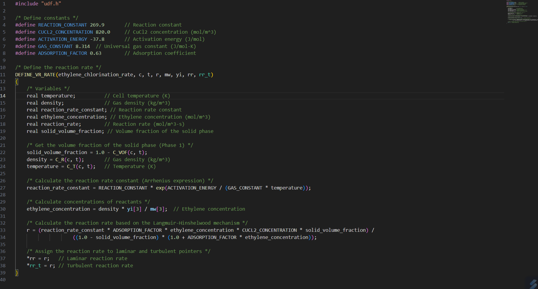Click REACTION_CONSTANT in its #define line
This screenshot has height=289, width=538.
click(63, 25)
